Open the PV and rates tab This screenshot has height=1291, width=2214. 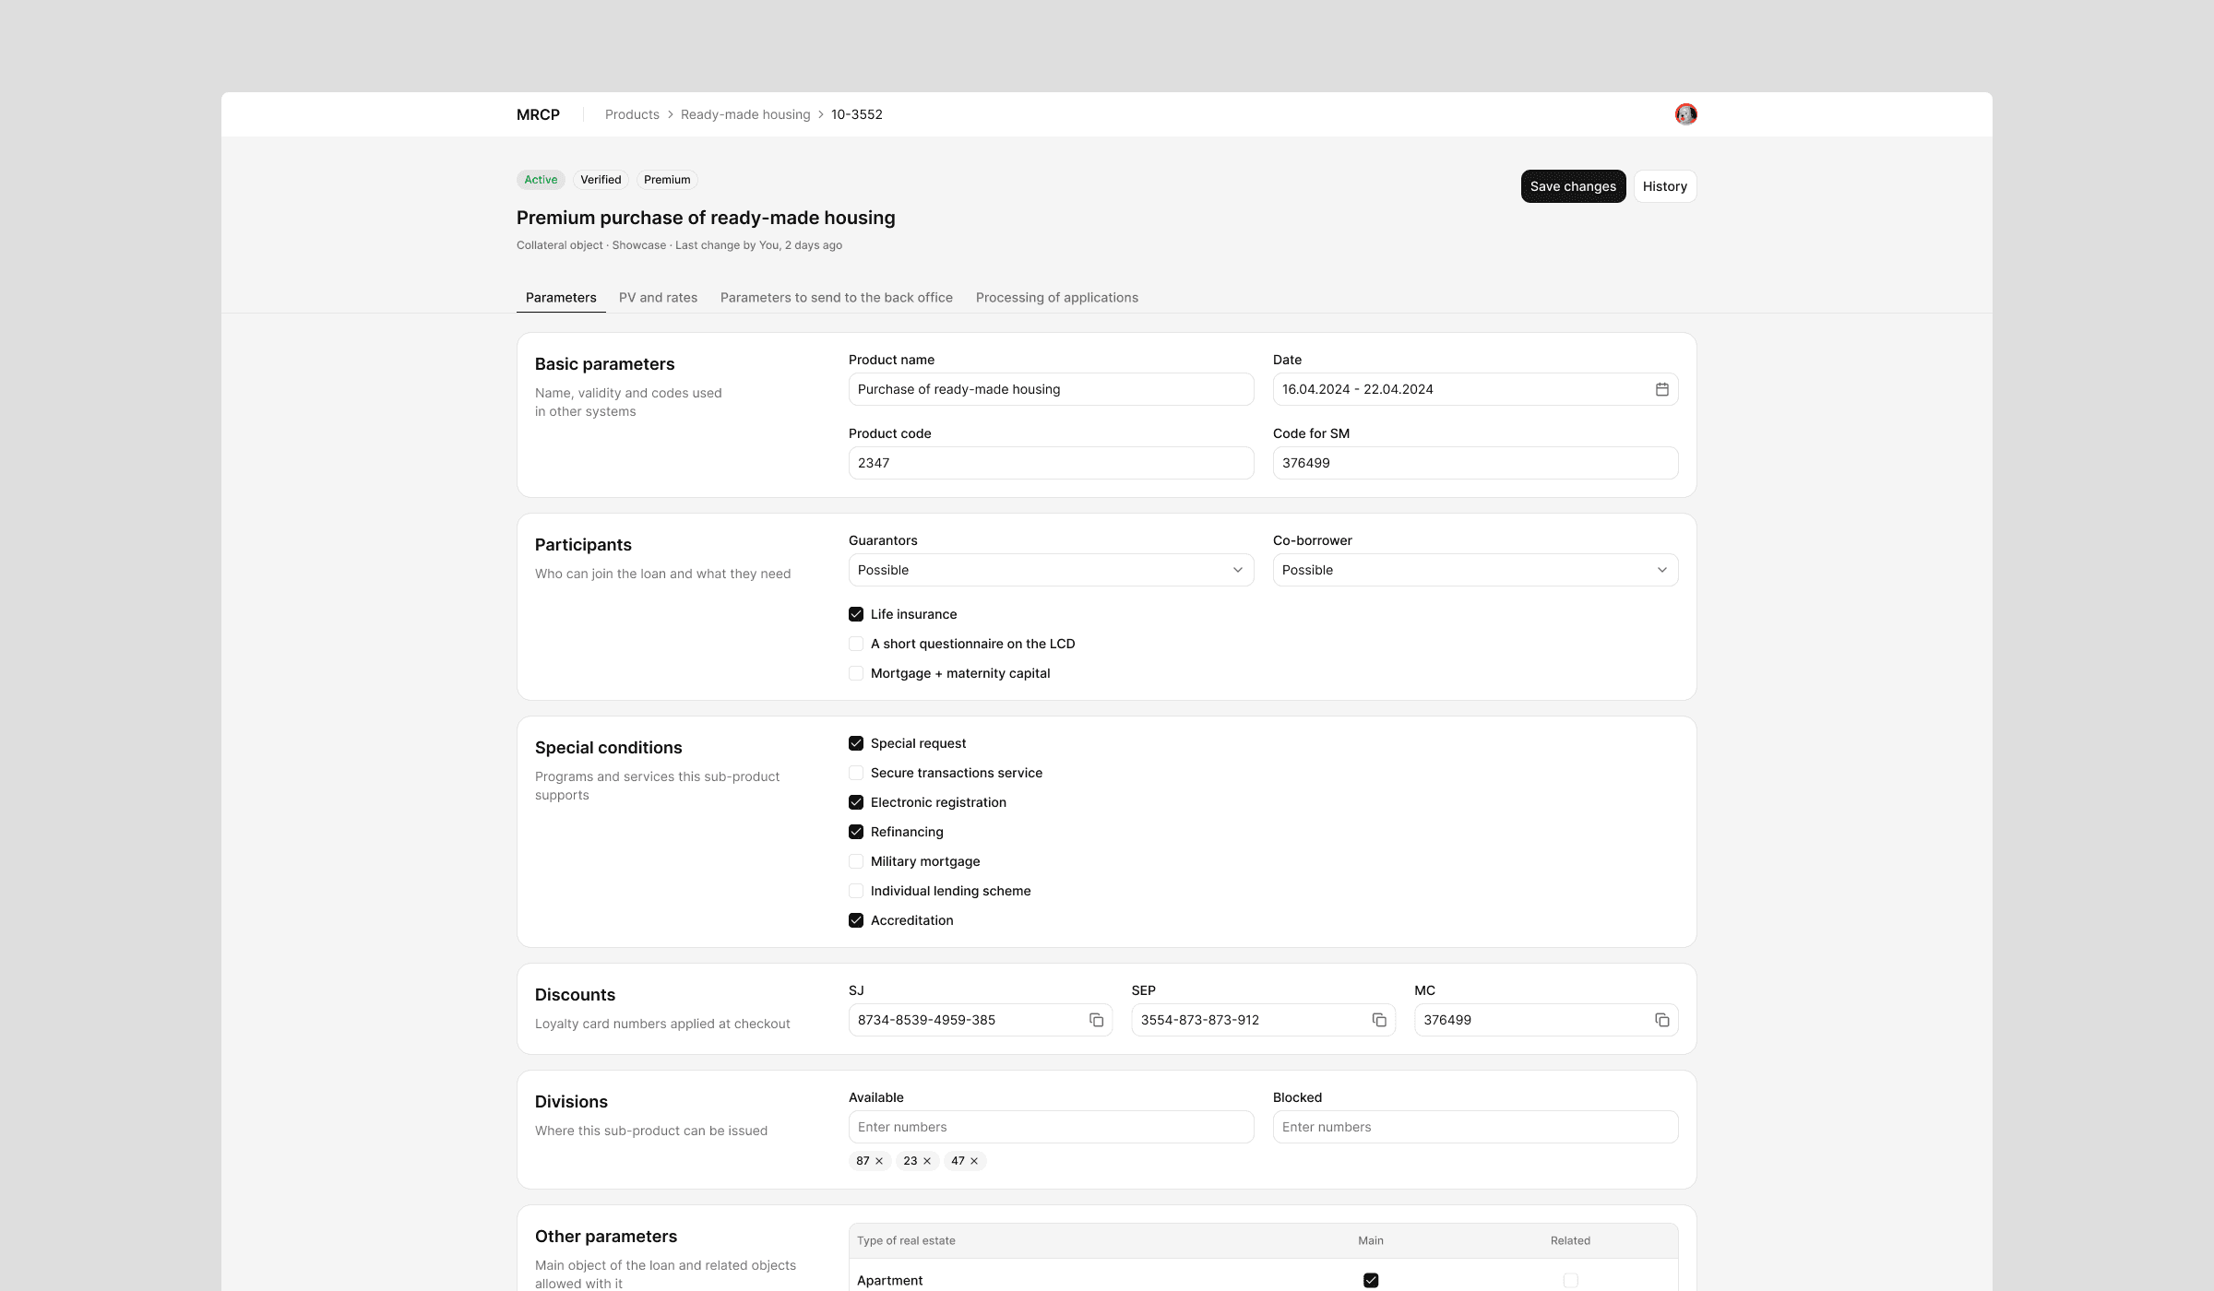pyautogui.click(x=658, y=297)
